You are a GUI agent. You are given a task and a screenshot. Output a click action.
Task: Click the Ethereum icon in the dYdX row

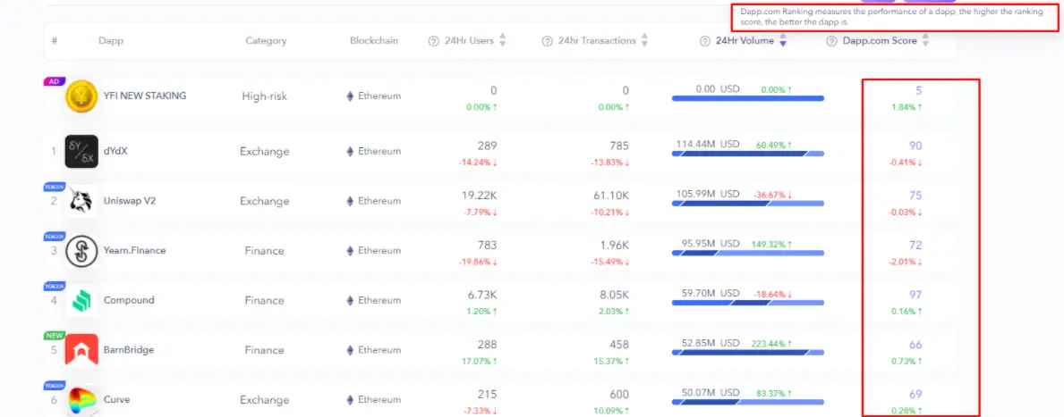point(350,152)
